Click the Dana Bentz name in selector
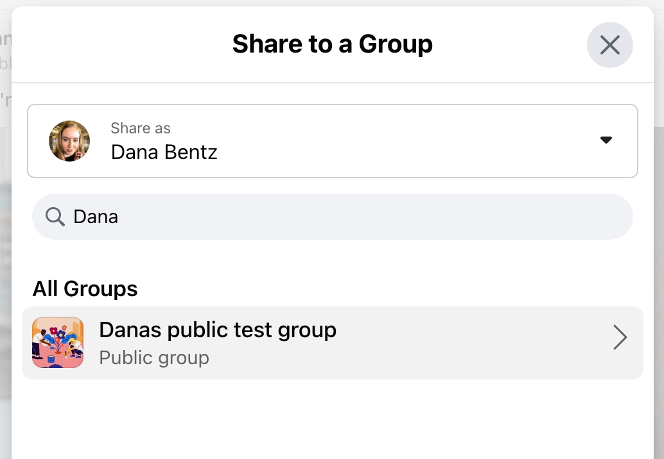Viewport: 664px width, 459px height. click(x=164, y=153)
